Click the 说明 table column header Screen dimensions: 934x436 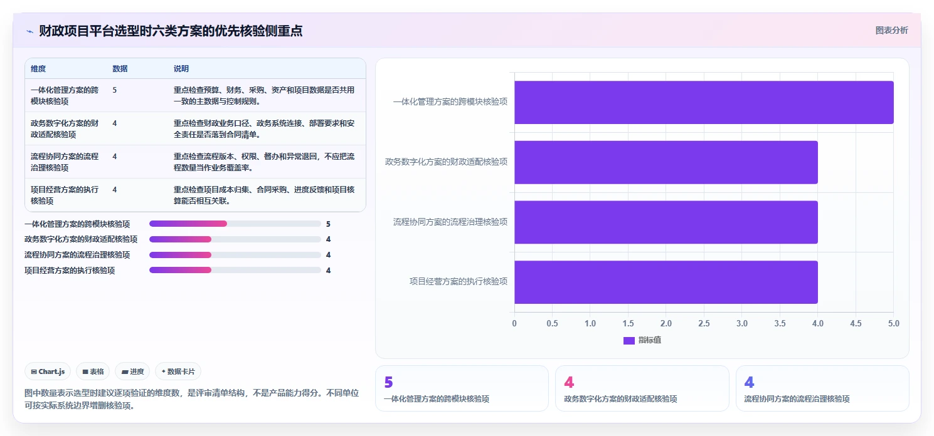click(181, 69)
